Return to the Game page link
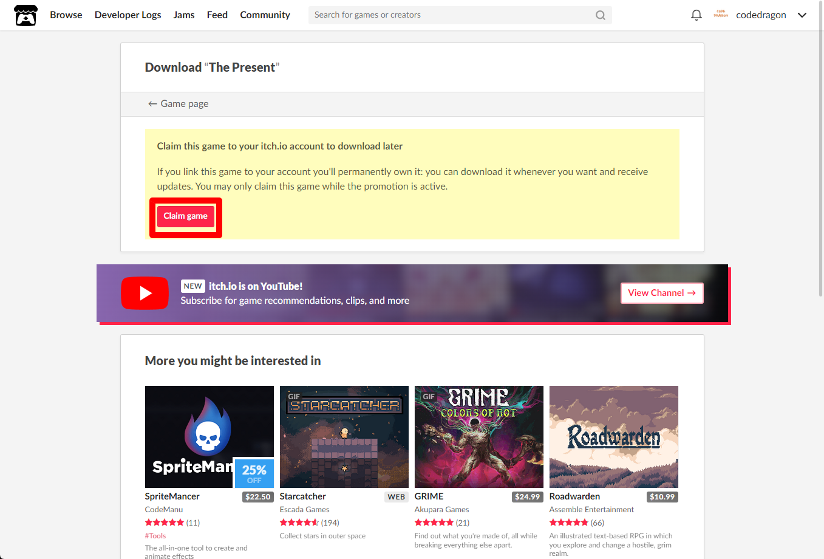The width and height of the screenshot is (824, 559). pyautogui.click(x=179, y=104)
